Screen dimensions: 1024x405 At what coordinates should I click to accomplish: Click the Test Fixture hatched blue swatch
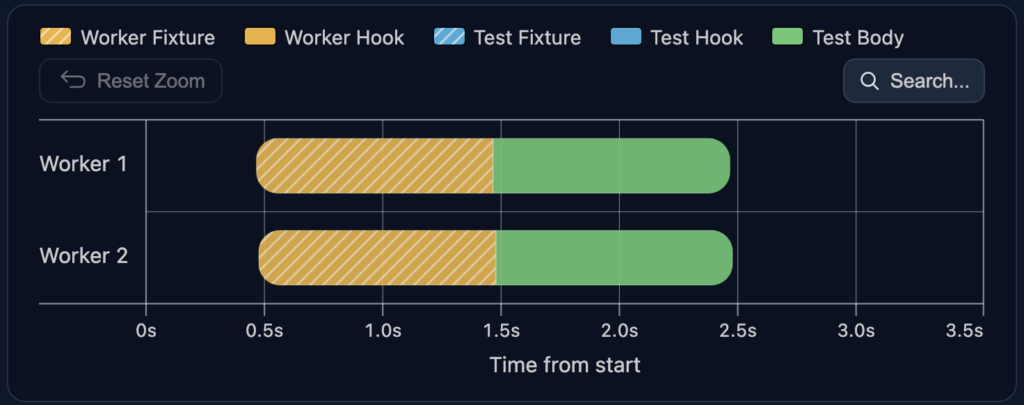tap(449, 37)
